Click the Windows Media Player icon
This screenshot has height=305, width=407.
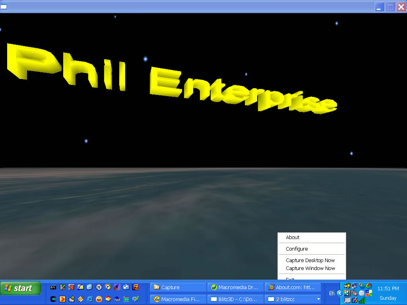(108, 287)
